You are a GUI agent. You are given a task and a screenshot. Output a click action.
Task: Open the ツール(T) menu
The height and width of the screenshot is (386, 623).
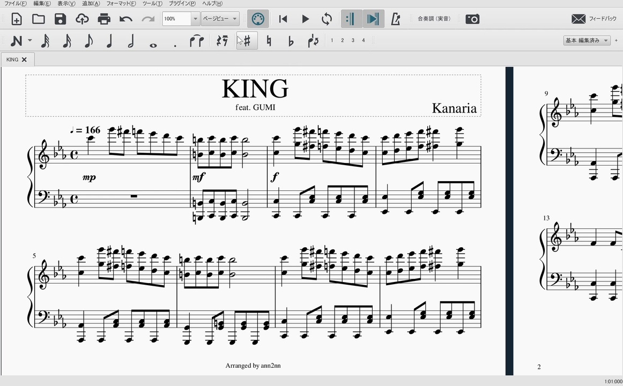point(152,4)
